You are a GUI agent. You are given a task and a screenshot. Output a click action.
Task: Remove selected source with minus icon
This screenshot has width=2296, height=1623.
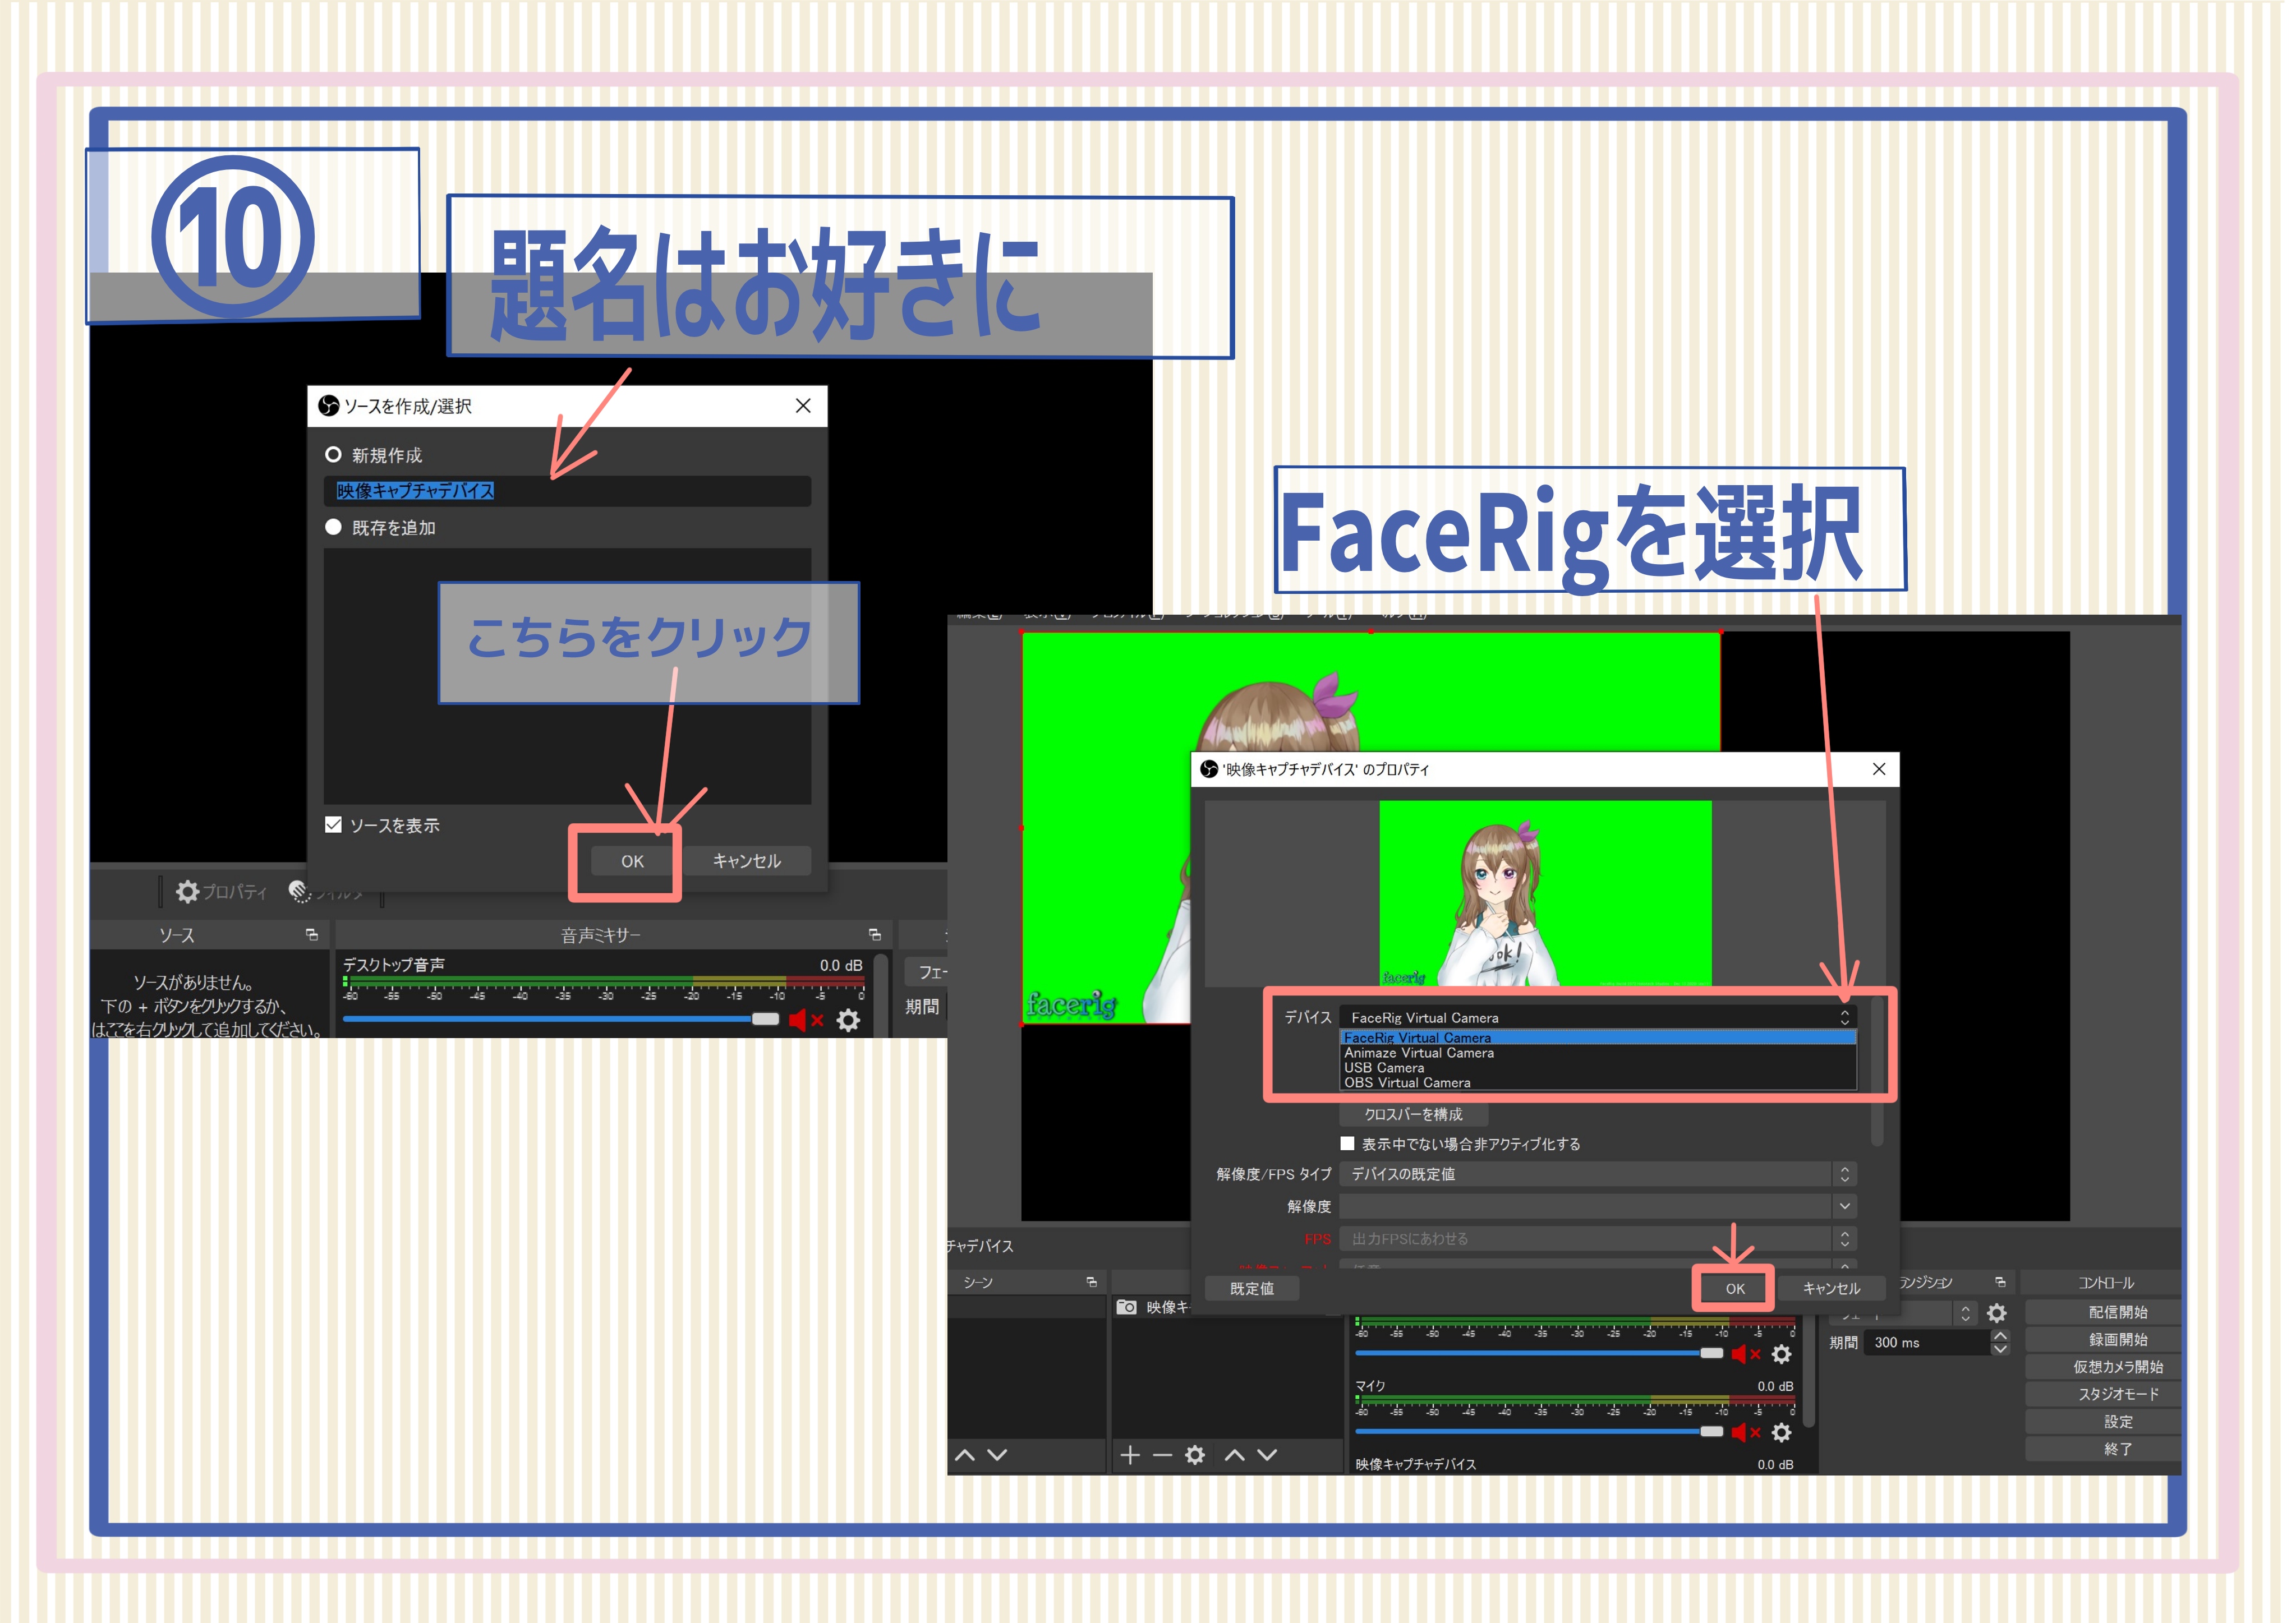point(1162,1454)
